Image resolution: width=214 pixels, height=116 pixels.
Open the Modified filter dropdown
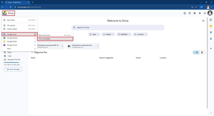[124, 34]
